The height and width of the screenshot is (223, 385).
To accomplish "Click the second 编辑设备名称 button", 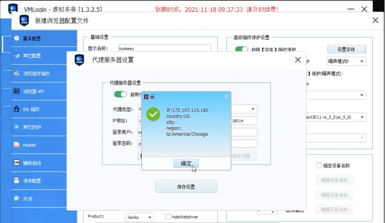I will click(334, 195).
